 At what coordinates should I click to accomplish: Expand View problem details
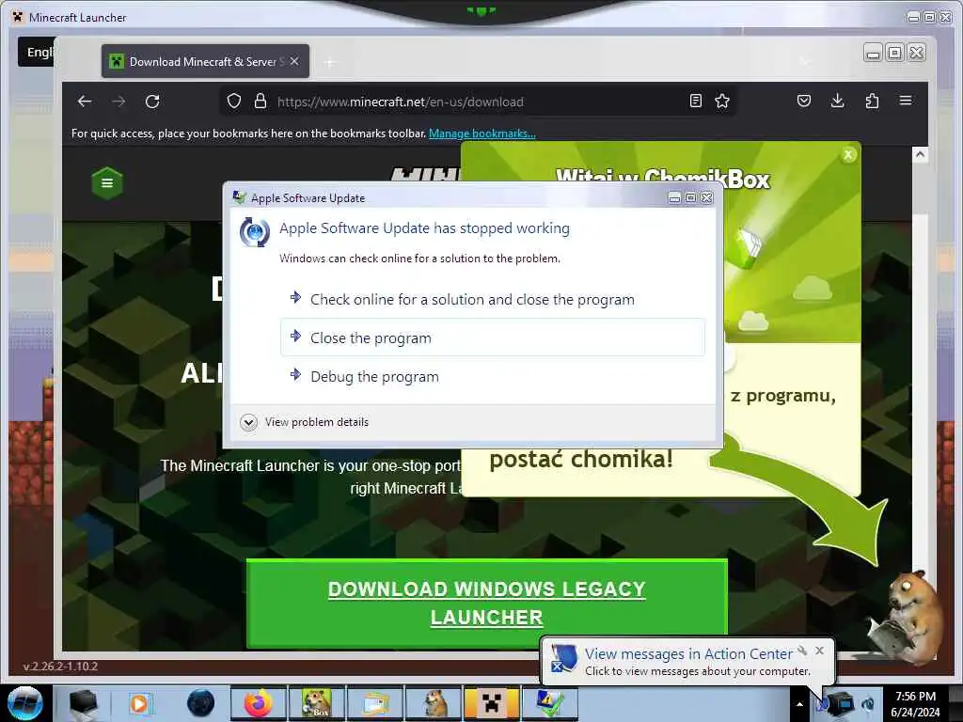(305, 422)
